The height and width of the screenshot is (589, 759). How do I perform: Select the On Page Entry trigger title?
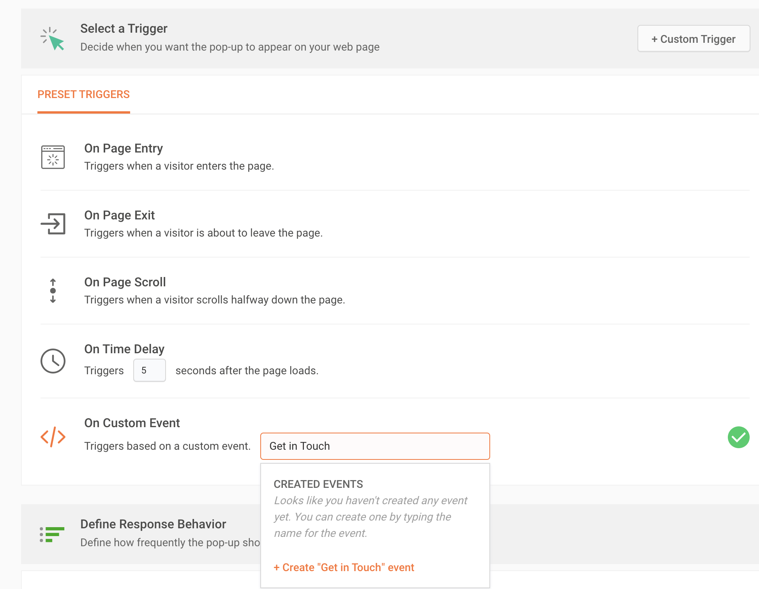124,148
